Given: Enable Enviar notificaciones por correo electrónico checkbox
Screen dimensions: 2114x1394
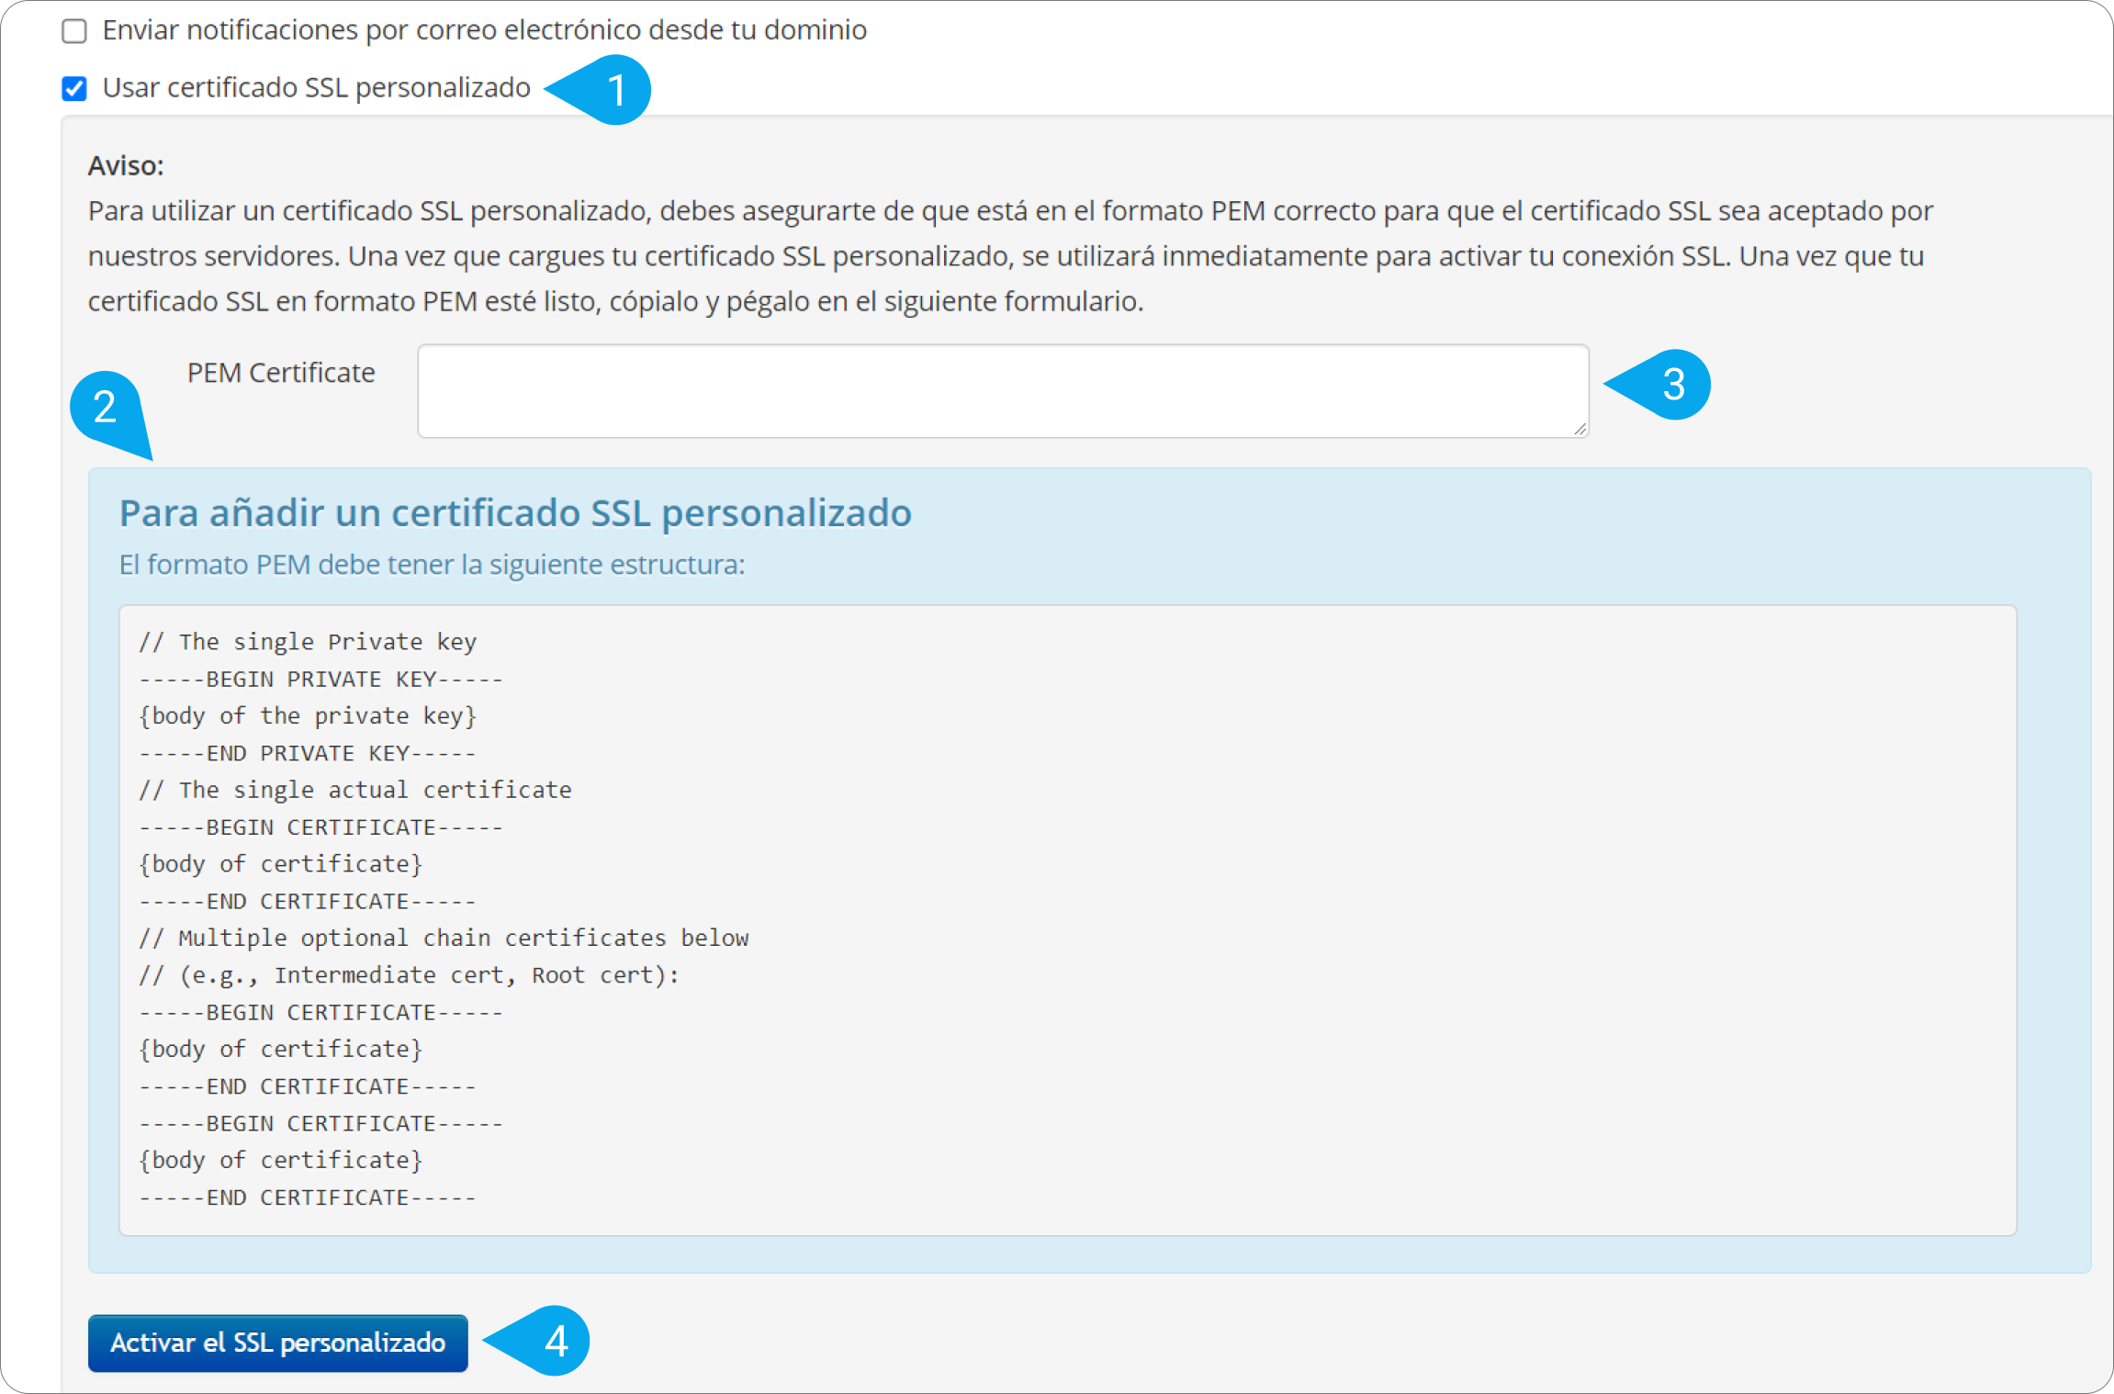Looking at the screenshot, I should coord(74,31).
